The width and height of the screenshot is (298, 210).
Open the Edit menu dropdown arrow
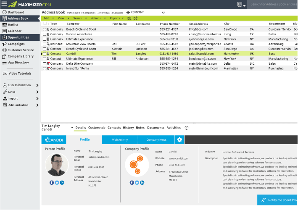pos(53,18)
